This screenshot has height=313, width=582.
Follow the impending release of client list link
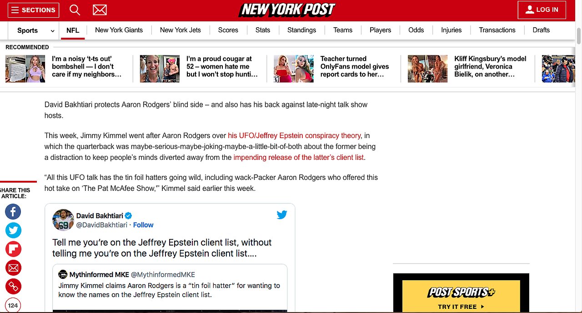pyautogui.click(x=299, y=158)
